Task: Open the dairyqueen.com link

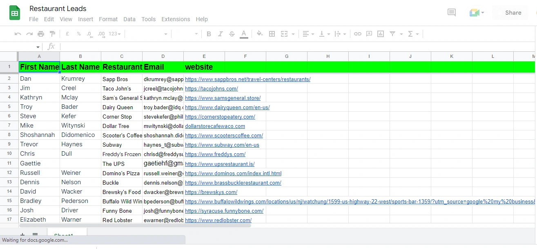Action: click(227, 108)
